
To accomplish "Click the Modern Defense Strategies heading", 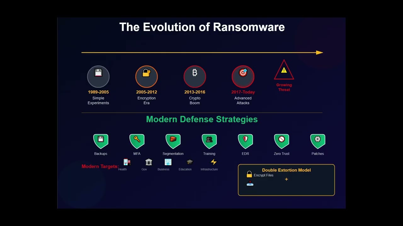I will point(202,119).
